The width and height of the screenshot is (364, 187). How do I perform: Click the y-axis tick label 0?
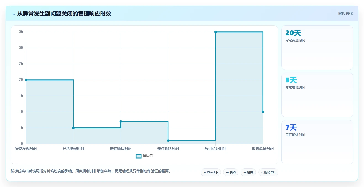(x=22, y=144)
